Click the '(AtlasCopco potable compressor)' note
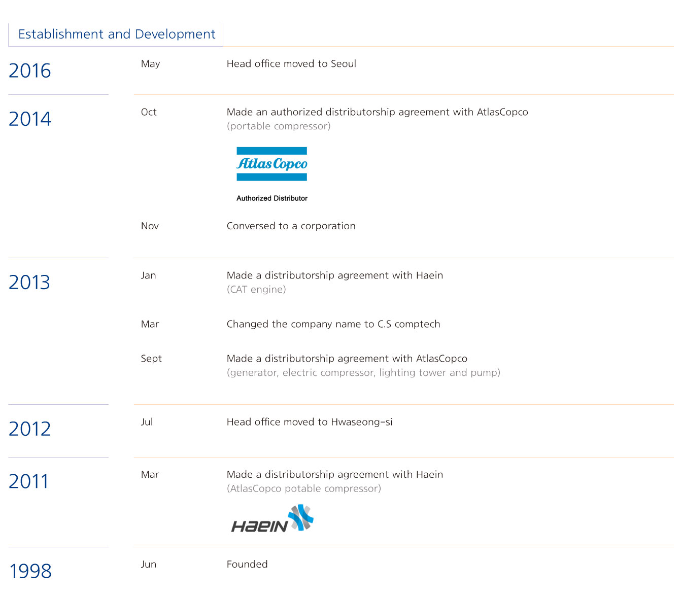The height and width of the screenshot is (596, 682). (x=303, y=489)
